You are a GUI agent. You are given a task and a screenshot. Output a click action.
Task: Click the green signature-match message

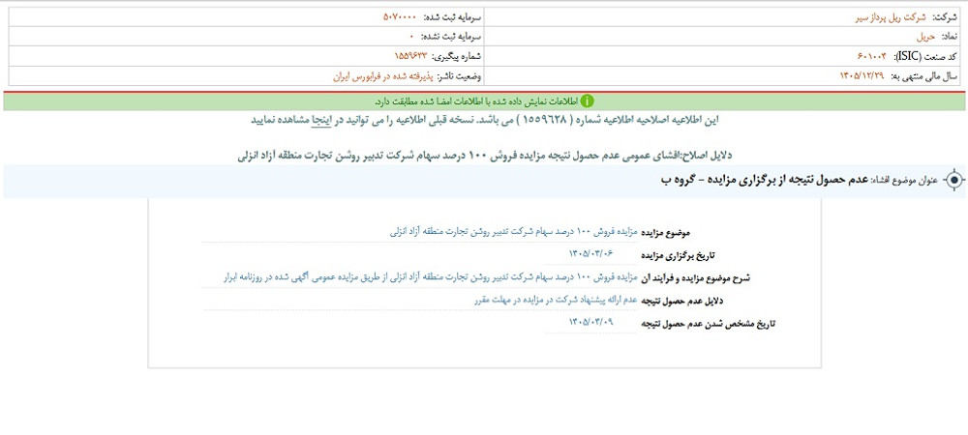(x=476, y=101)
